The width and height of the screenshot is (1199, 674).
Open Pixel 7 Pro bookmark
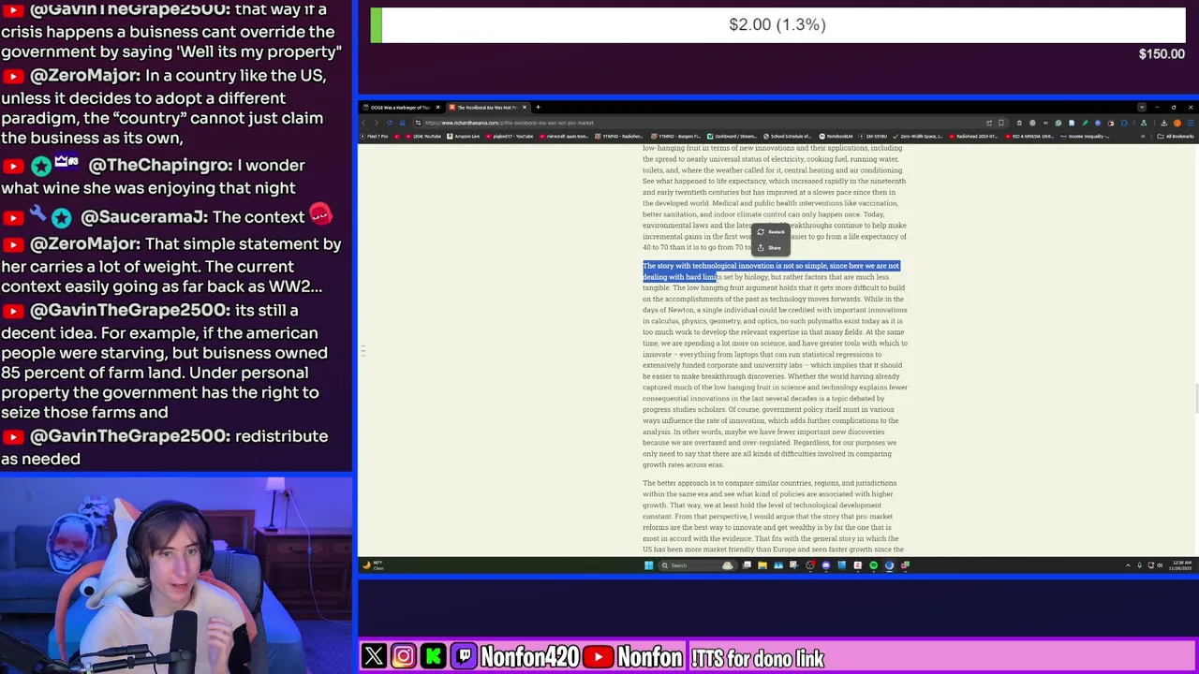(x=375, y=137)
